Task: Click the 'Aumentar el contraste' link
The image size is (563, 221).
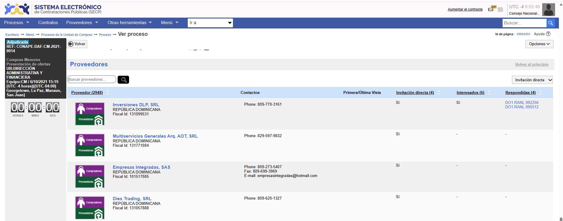Action: (x=465, y=9)
